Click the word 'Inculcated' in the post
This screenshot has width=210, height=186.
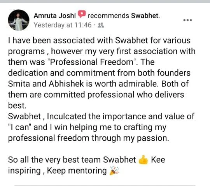click(66, 116)
